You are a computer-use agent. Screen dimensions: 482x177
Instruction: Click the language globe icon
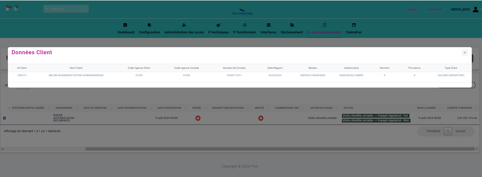[x=16, y=9]
